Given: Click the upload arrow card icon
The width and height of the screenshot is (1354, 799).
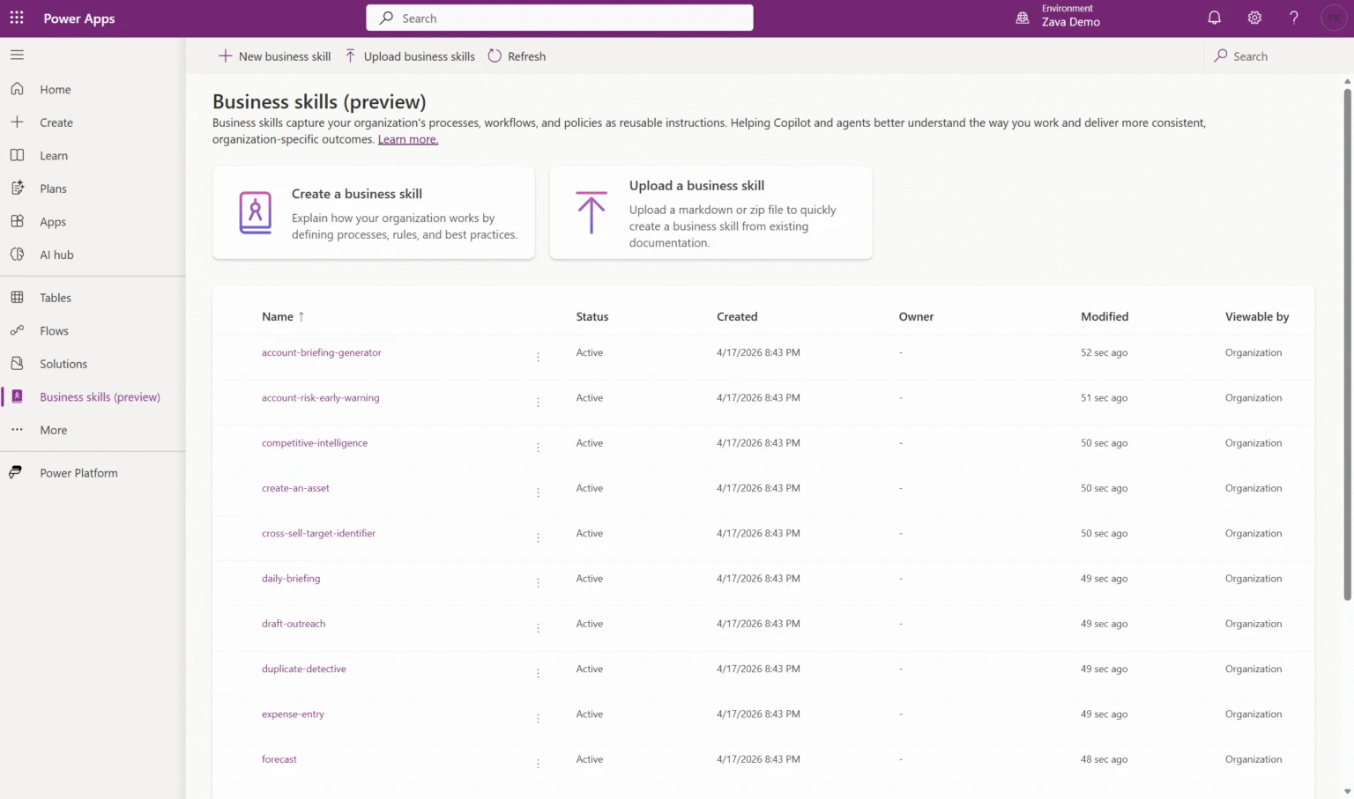Looking at the screenshot, I should [x=591, y=212].
